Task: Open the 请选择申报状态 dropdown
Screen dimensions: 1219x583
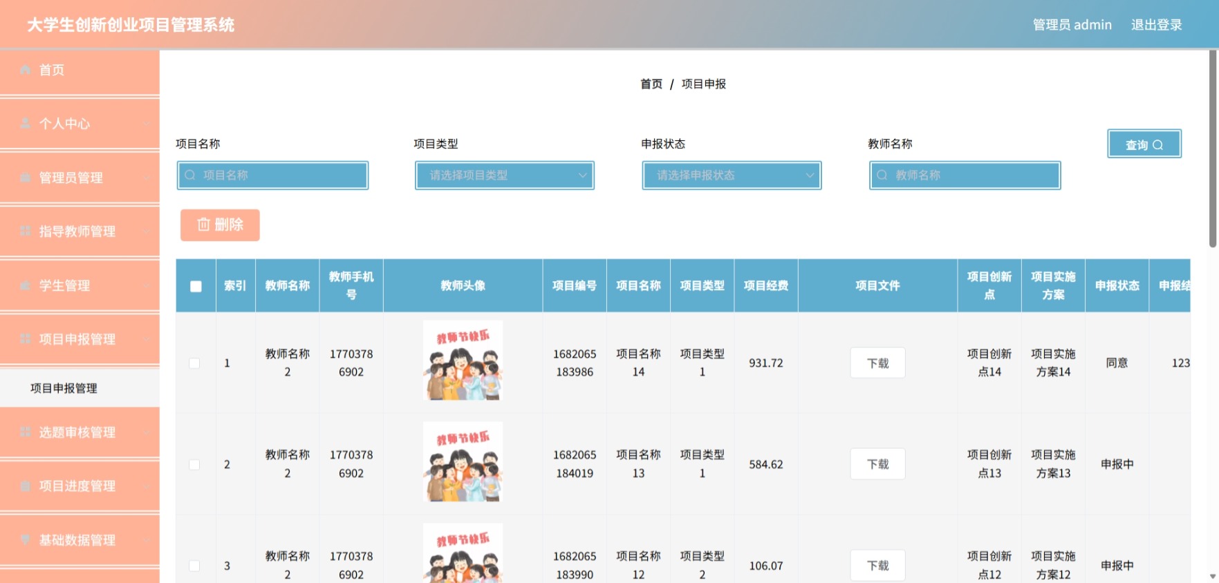Action: [x=732, y=175]
